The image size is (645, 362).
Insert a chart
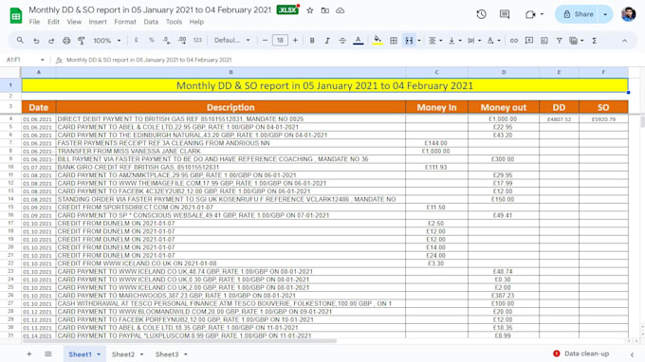coord(544,41)
